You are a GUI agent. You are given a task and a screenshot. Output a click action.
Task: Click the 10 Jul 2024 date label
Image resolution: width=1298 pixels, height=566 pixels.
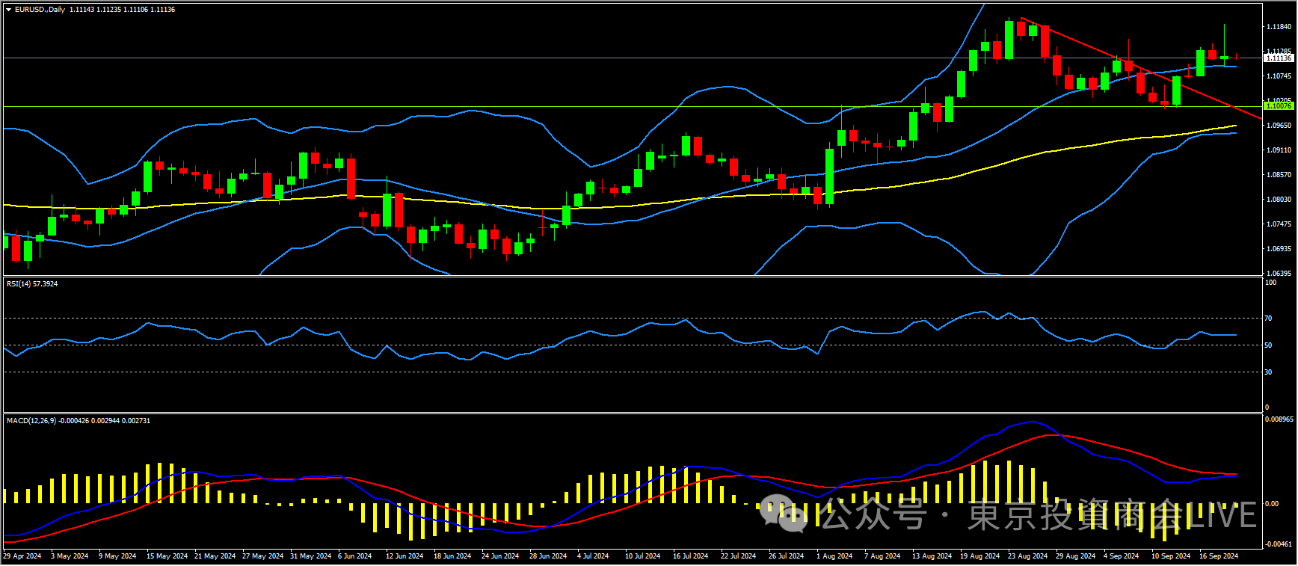(x=643, y=556)
